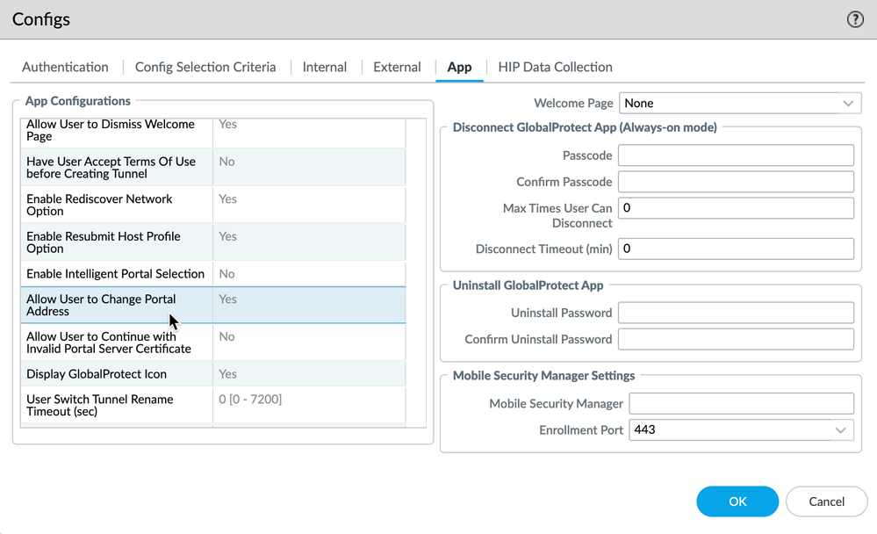Select the External tab
877x534 pixels.
coord(397,67)
